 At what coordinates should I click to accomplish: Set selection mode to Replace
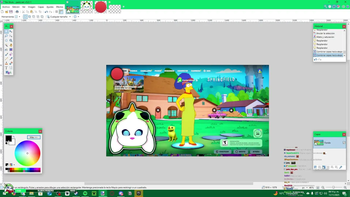[x=25, y=17]
